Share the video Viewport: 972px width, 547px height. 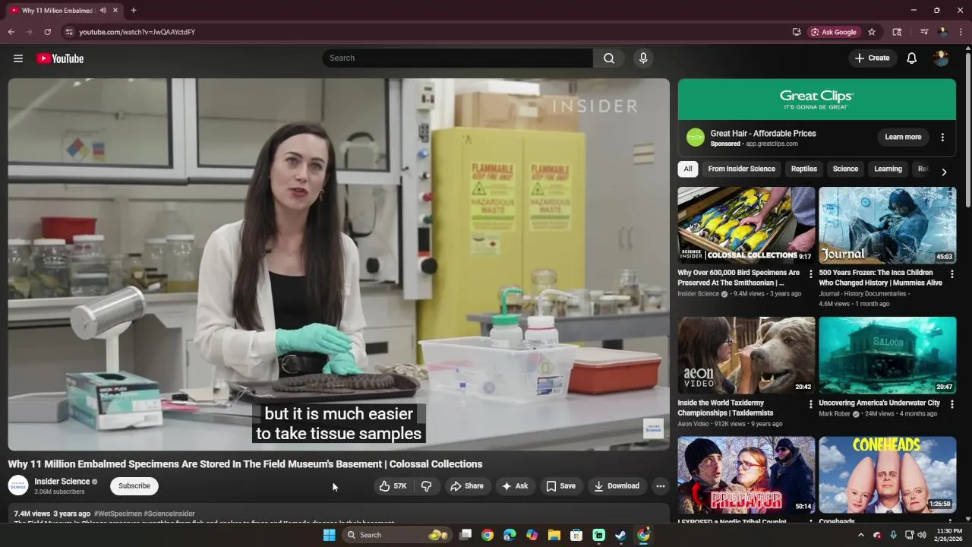(x=466, y=486)
